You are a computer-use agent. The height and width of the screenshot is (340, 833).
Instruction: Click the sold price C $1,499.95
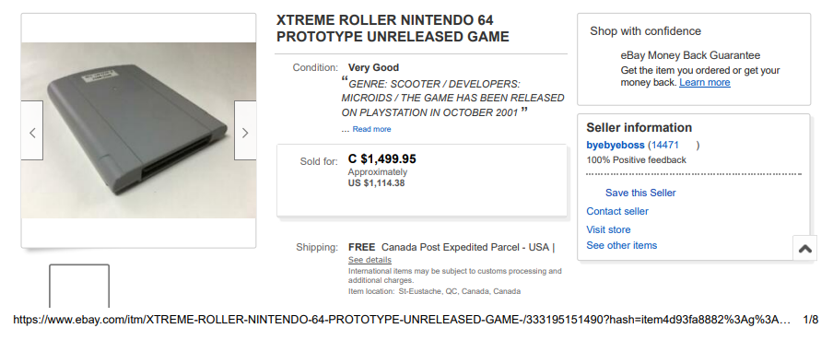(x=382, y=158)
